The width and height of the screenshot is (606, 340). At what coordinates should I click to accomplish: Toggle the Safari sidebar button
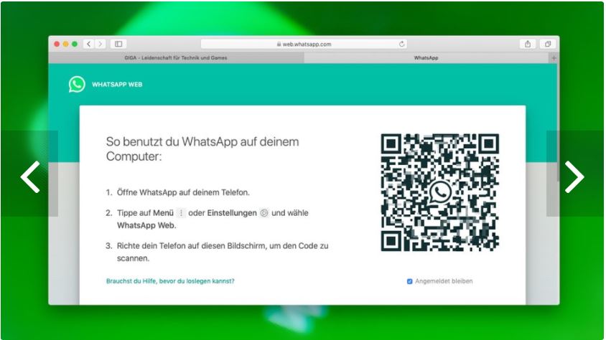(x=118, y=44)
